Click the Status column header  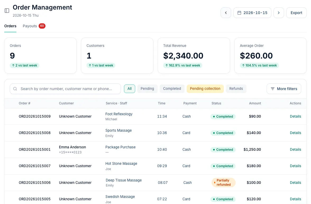[x=216, y=103]
